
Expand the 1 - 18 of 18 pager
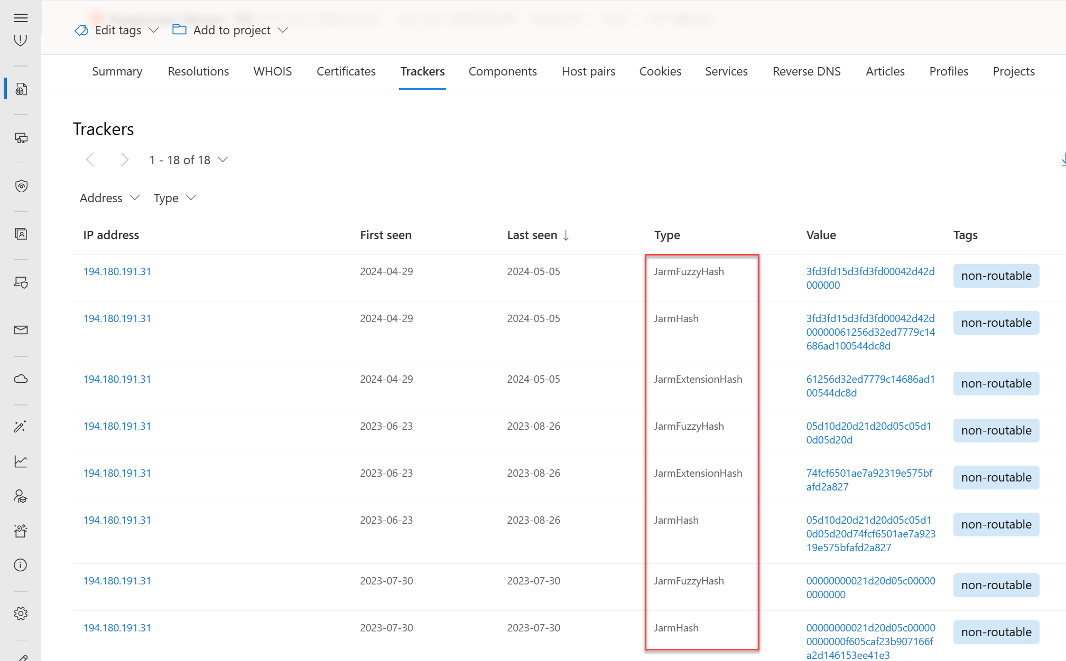pyautogui.click(x=188, y=160)
